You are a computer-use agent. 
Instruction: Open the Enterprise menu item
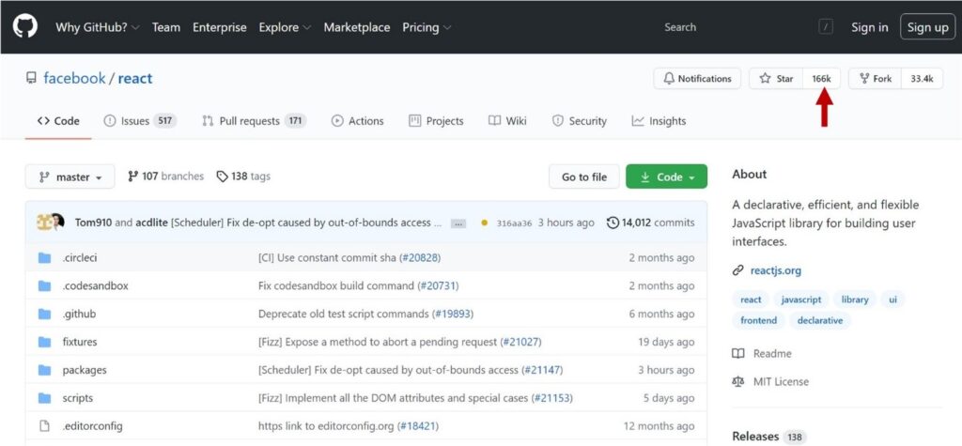(x=220, y=27)
